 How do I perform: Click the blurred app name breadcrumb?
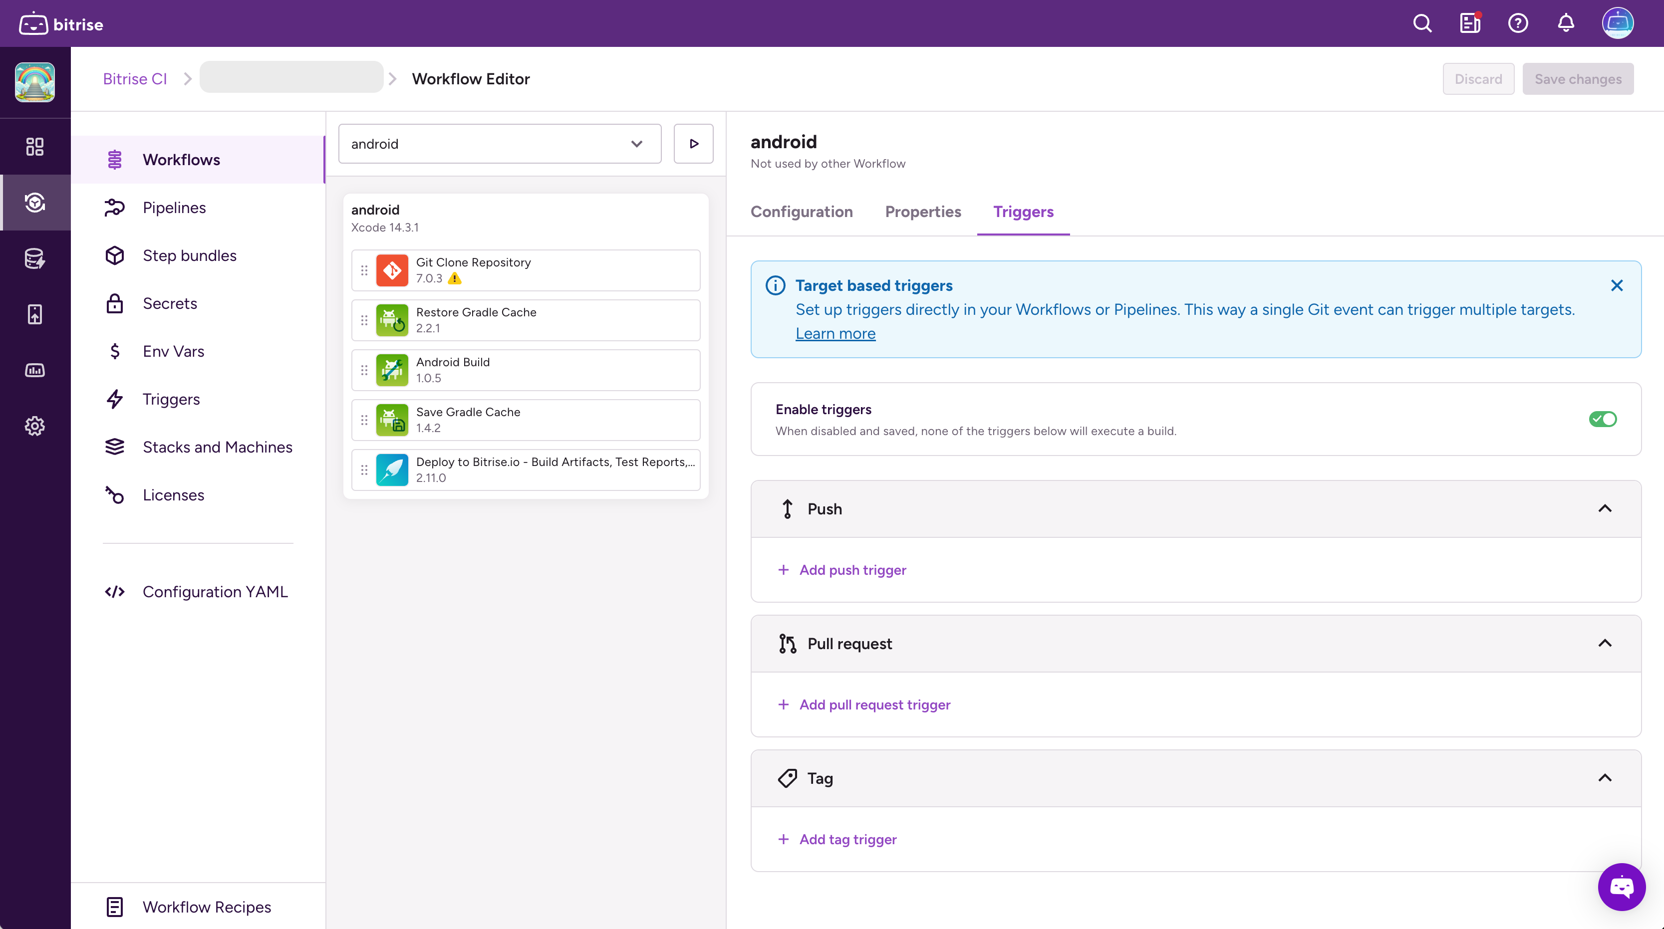pos(291,77)
